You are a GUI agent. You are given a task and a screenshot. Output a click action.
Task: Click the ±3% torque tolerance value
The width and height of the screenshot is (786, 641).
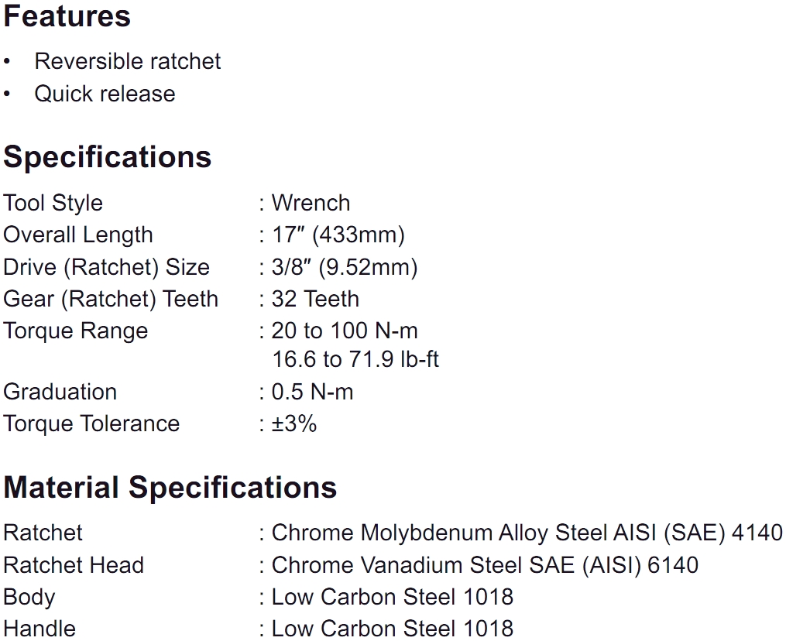pyautogui.click(x=294, y=423)
